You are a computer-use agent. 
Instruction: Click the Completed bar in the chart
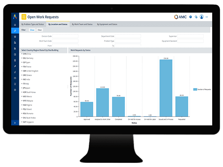(119, 107)
